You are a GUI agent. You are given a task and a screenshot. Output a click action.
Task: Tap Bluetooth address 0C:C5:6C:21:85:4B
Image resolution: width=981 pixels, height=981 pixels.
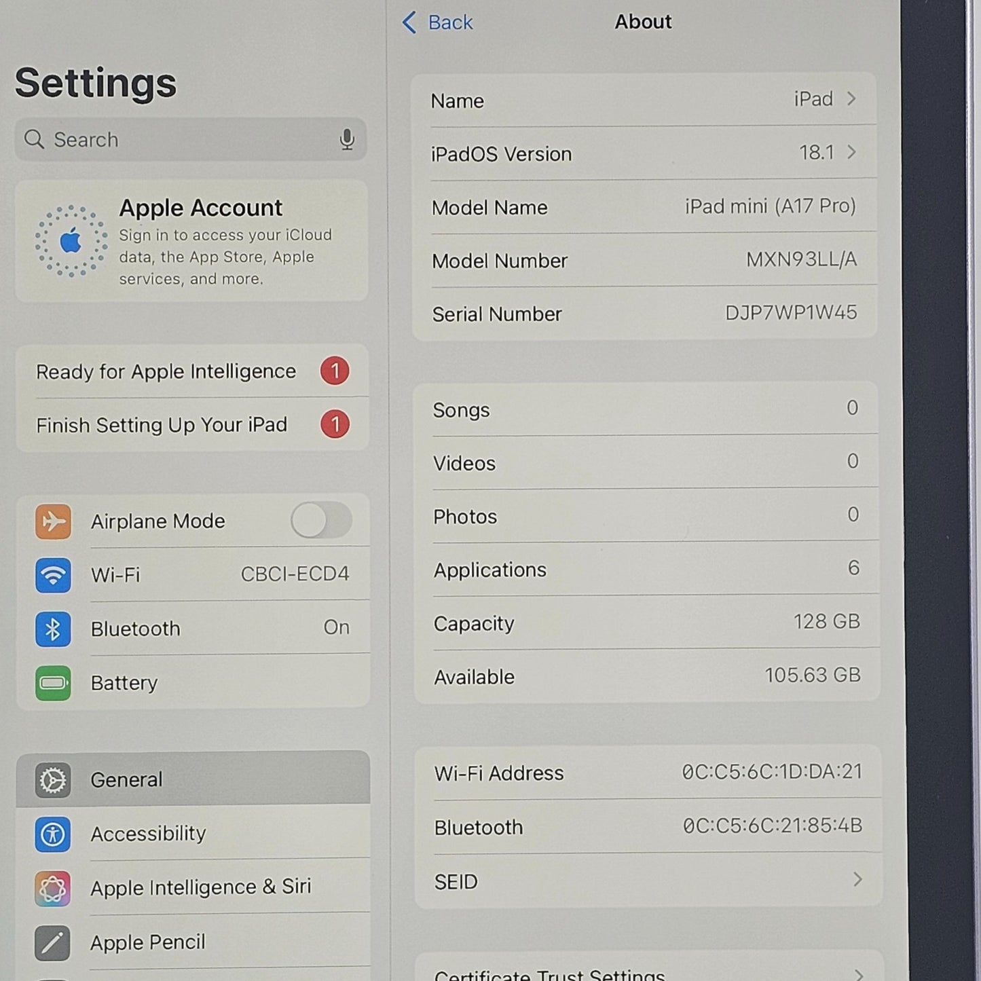(773, 826)
